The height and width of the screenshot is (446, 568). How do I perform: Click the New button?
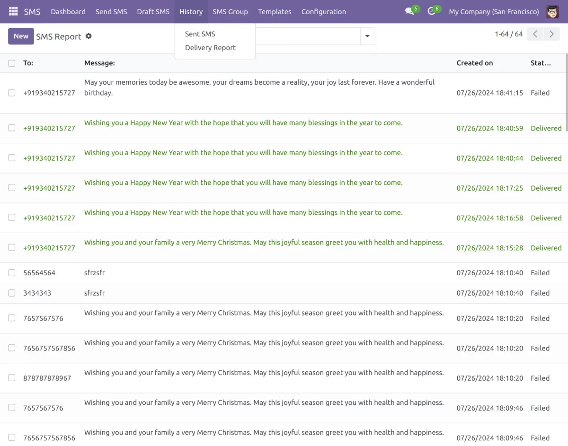tap(21, 36)
